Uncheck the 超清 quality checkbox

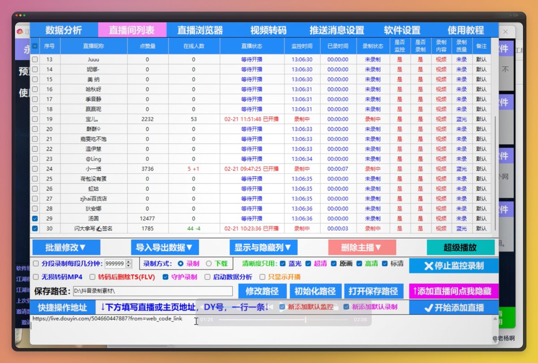coord(308,264)
